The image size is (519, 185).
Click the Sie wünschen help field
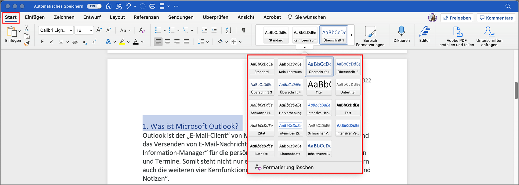coord(307,17)
